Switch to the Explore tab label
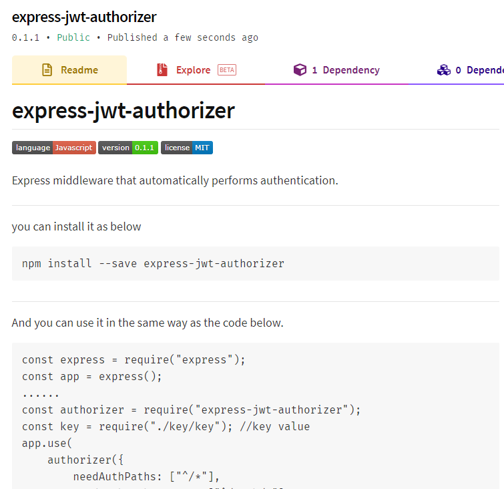 193,70
